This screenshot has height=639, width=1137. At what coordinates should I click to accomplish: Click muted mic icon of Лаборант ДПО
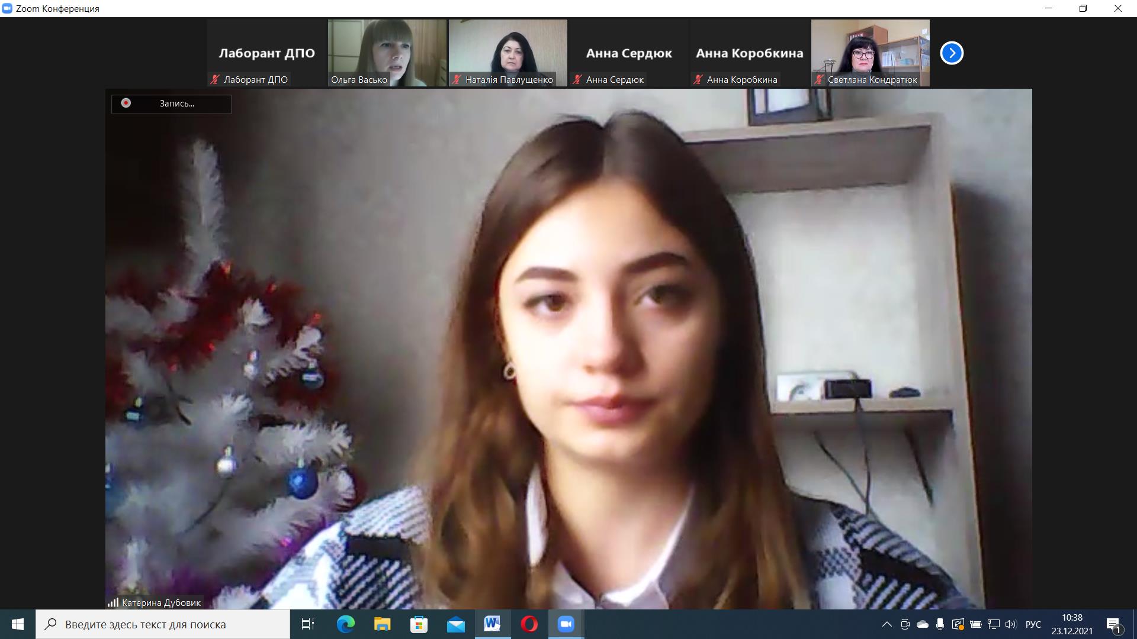pyautogui.click(x=215, y=79)
